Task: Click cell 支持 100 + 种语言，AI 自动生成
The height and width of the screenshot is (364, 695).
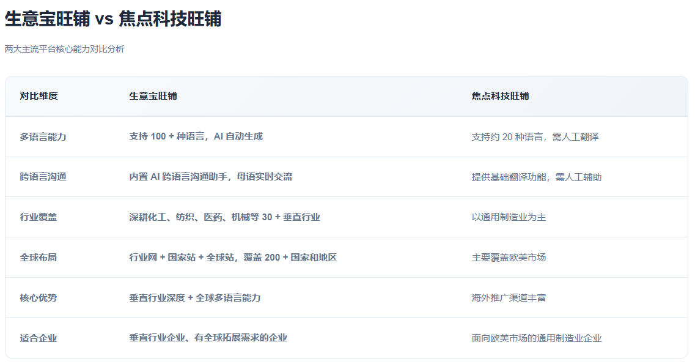Action: (x=196, y=136)
